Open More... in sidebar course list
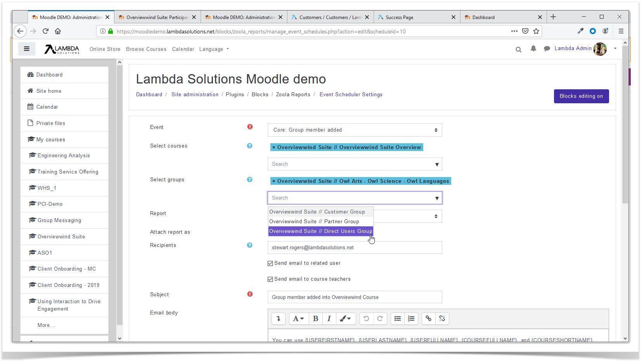This screenshot has width=644, height=363. [x=46, y=325]
